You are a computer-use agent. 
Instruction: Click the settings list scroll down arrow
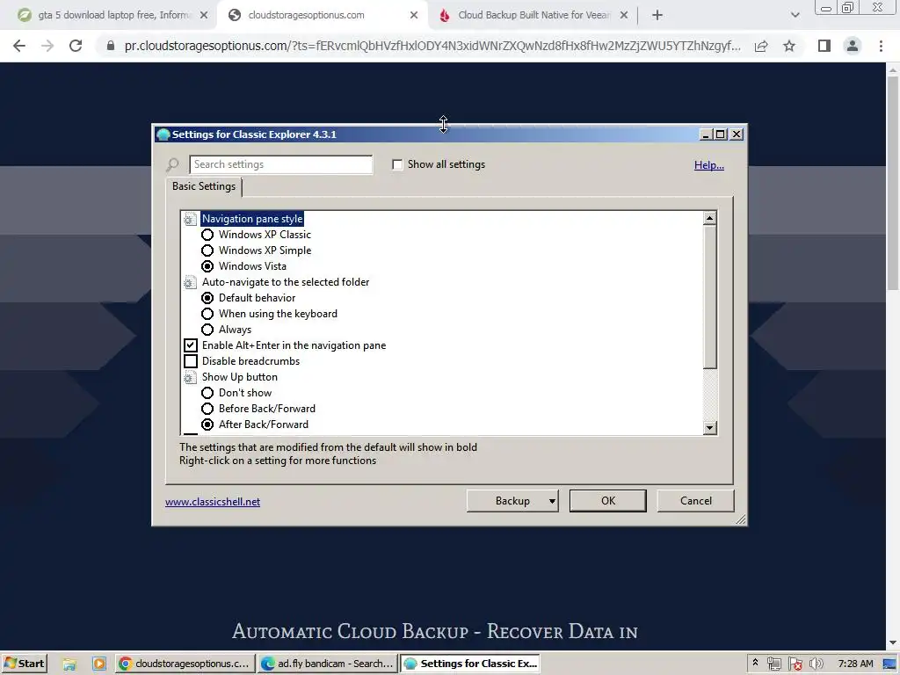click(x=710, y=428)
